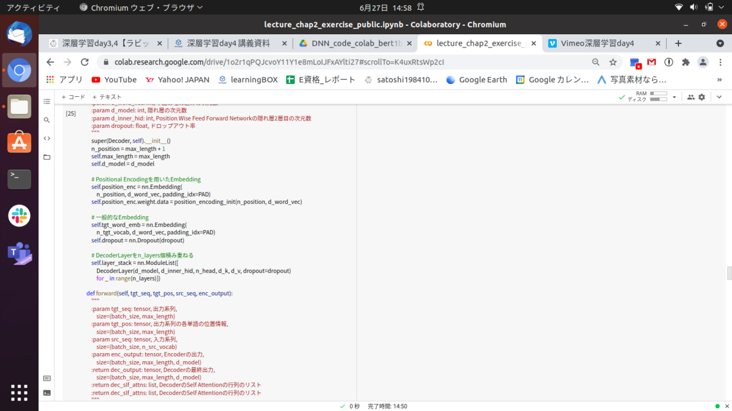Open Terminal from the dock
The height and width of the screenshot is (411, 732).
[x=19, y=179]
